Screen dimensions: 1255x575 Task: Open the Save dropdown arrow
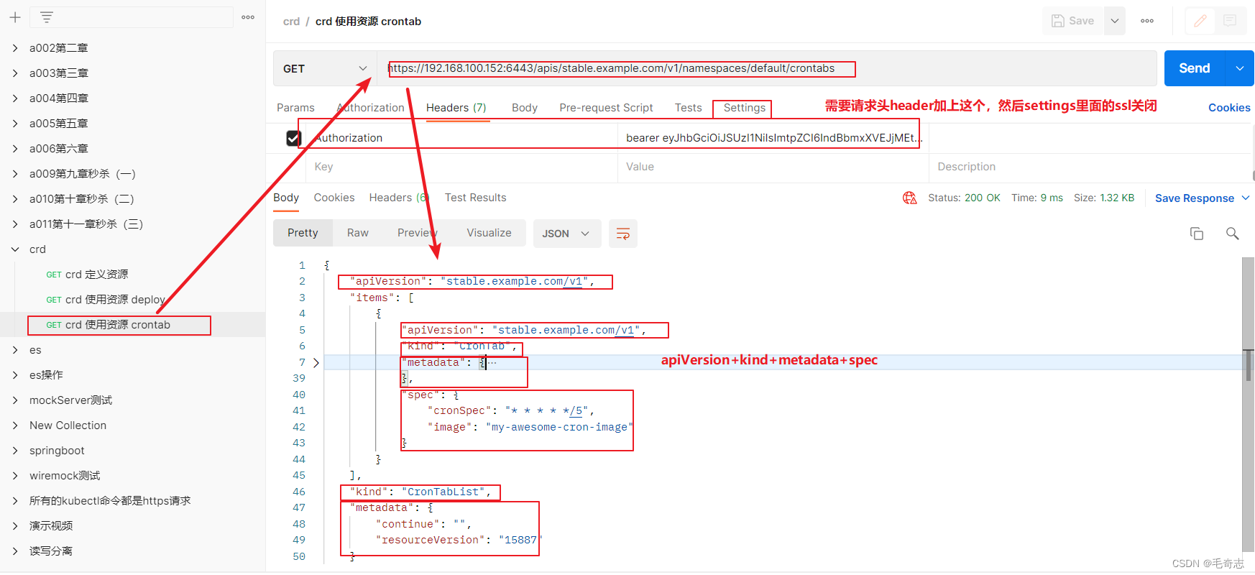[x=1114, y=21]
